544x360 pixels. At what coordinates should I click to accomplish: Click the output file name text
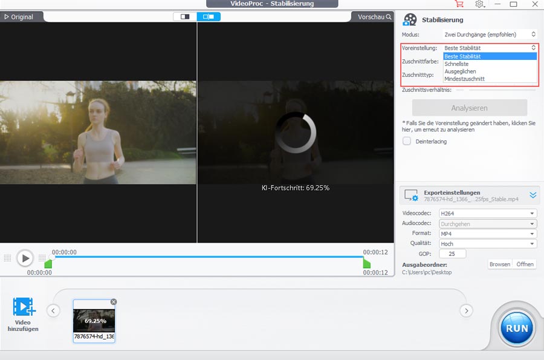coord(471,199)
